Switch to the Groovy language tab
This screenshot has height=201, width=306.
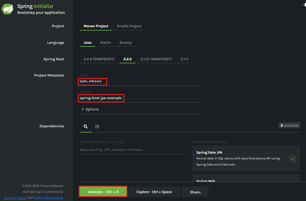125,43
